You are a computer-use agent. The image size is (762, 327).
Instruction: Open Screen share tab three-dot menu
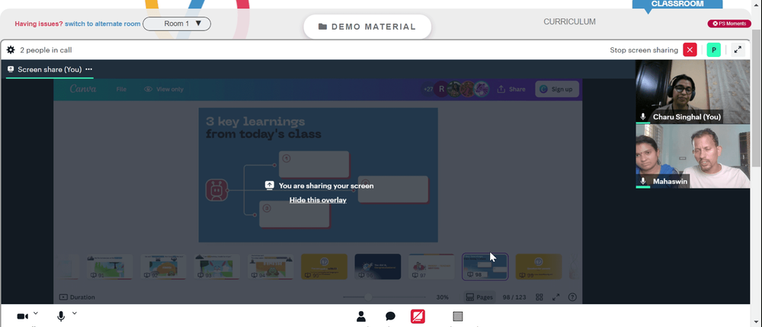(x=89, y=69)
